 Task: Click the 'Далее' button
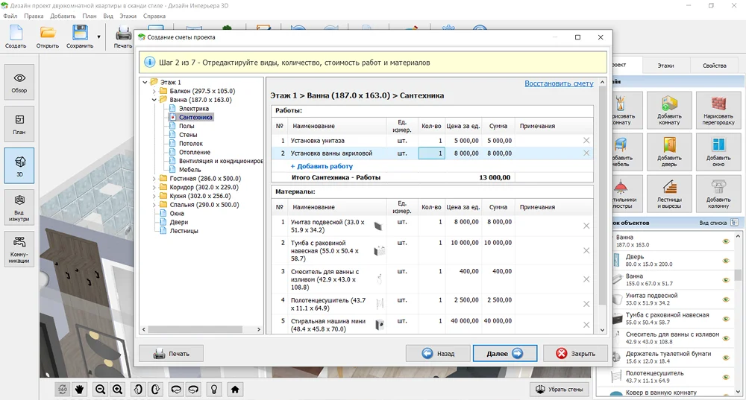point(504,354)
